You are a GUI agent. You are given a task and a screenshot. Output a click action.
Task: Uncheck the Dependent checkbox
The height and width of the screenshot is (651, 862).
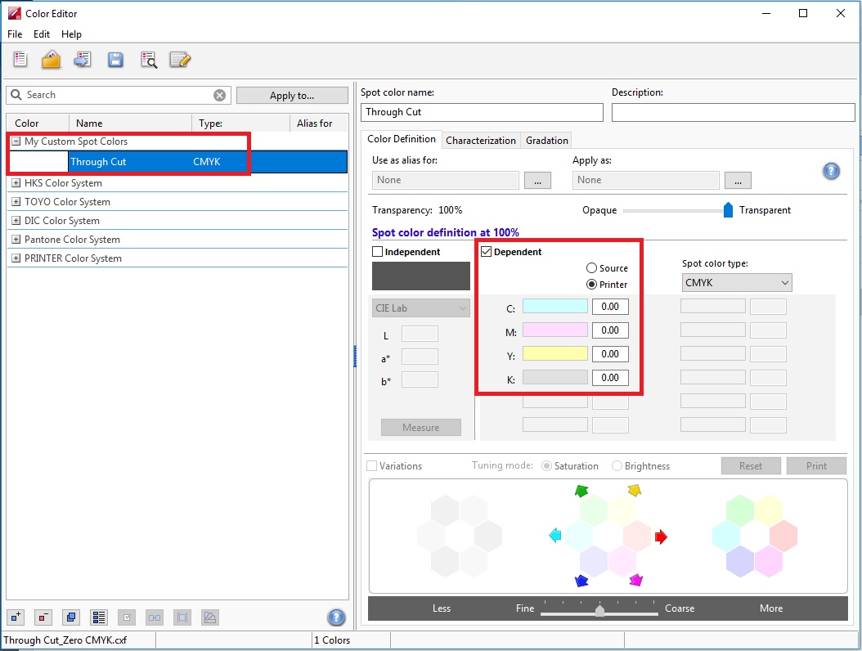point(486,252)
